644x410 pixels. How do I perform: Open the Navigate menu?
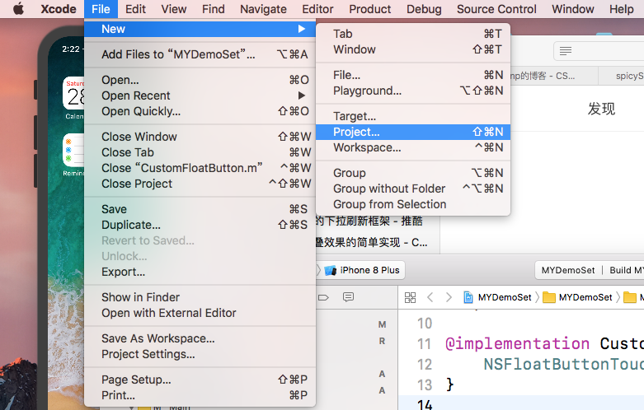pos(263,8)
